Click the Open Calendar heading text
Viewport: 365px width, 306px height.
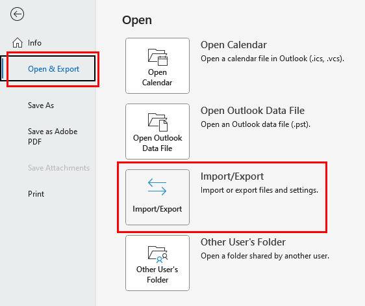click(x=234, y=45)
